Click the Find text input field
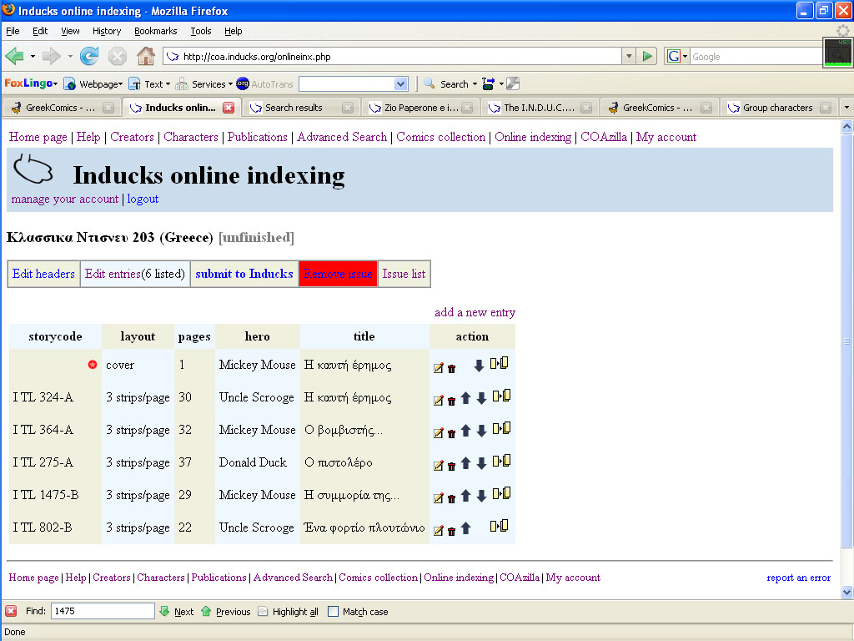This screenshot has width=854, height=641. pos(103,612)
